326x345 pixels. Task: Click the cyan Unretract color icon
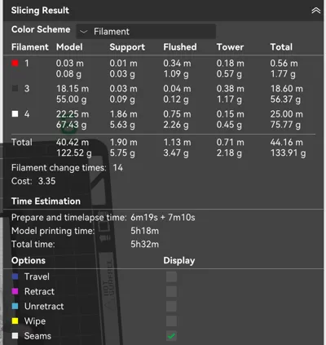pyautogui.click(x=15, y=306)
